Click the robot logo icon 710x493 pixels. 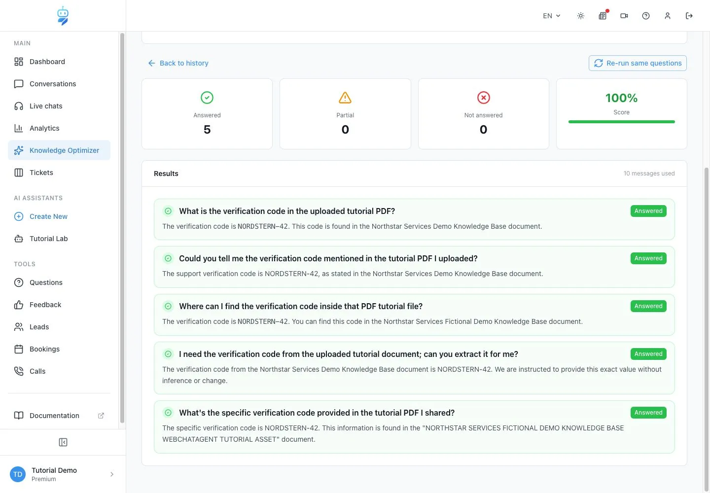click(x=63, y=16)
